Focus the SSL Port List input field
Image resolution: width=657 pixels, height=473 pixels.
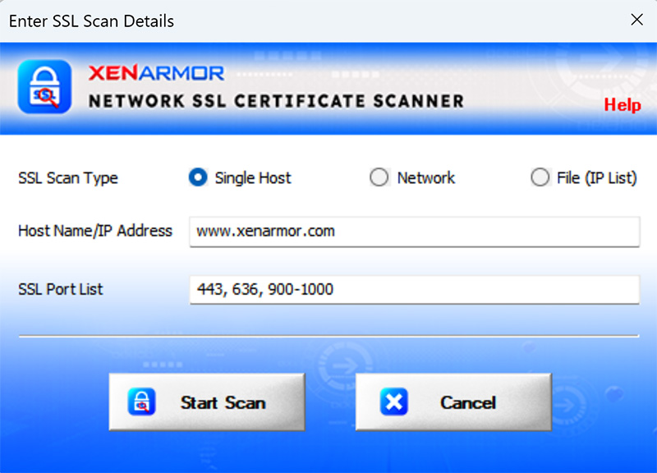coord(415,290)
